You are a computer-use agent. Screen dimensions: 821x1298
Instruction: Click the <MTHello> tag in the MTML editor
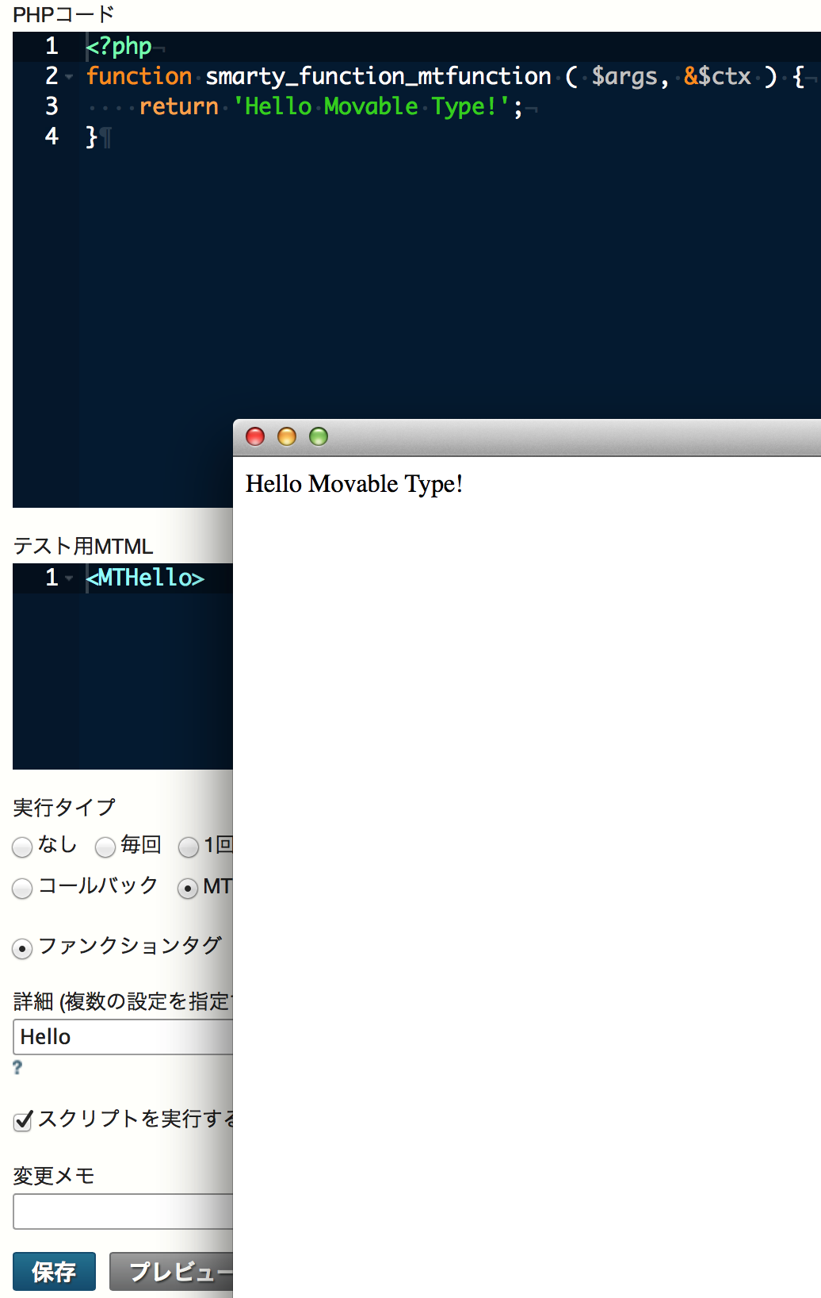145,578
